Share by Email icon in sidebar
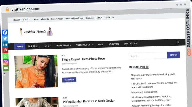The height and width of the screenshot is (107, 192). click(6, 68)
